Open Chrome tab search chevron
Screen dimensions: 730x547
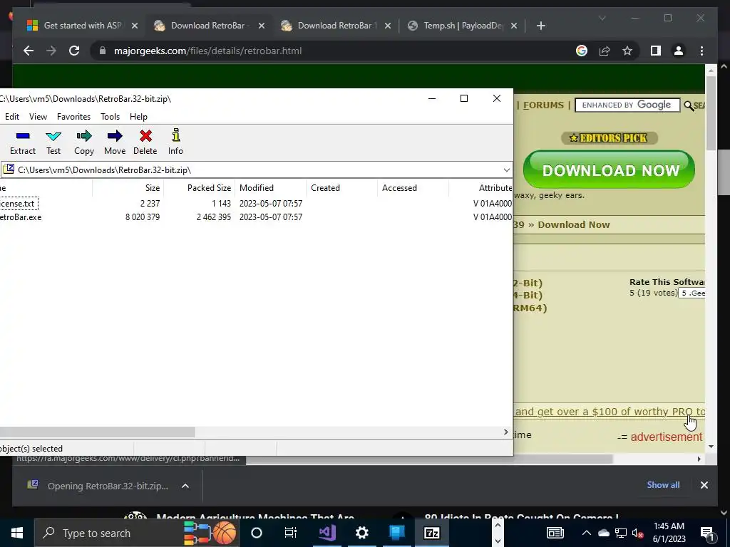602,18
